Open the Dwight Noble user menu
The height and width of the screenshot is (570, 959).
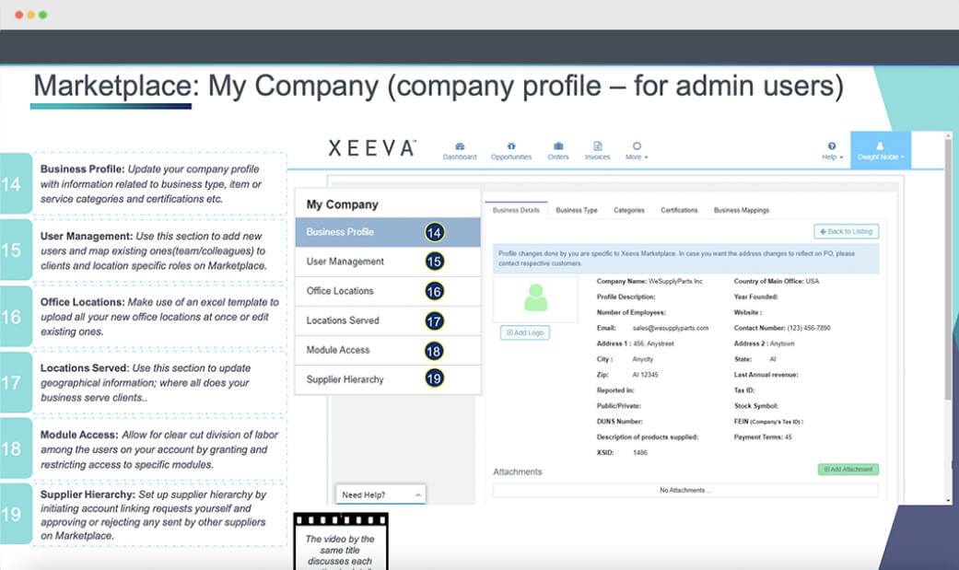pyautogui.click(x=880, y=150)
